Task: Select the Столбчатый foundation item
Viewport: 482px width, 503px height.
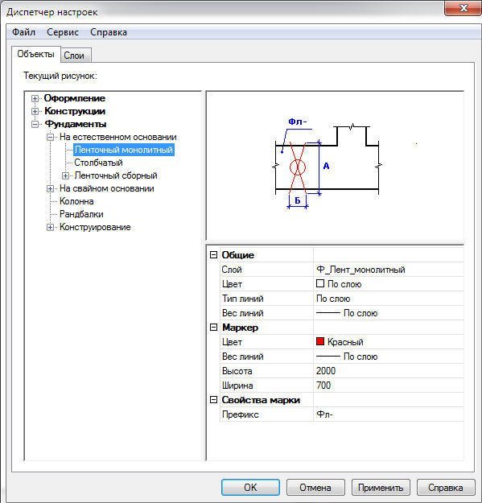Action: tap(98, 163)
